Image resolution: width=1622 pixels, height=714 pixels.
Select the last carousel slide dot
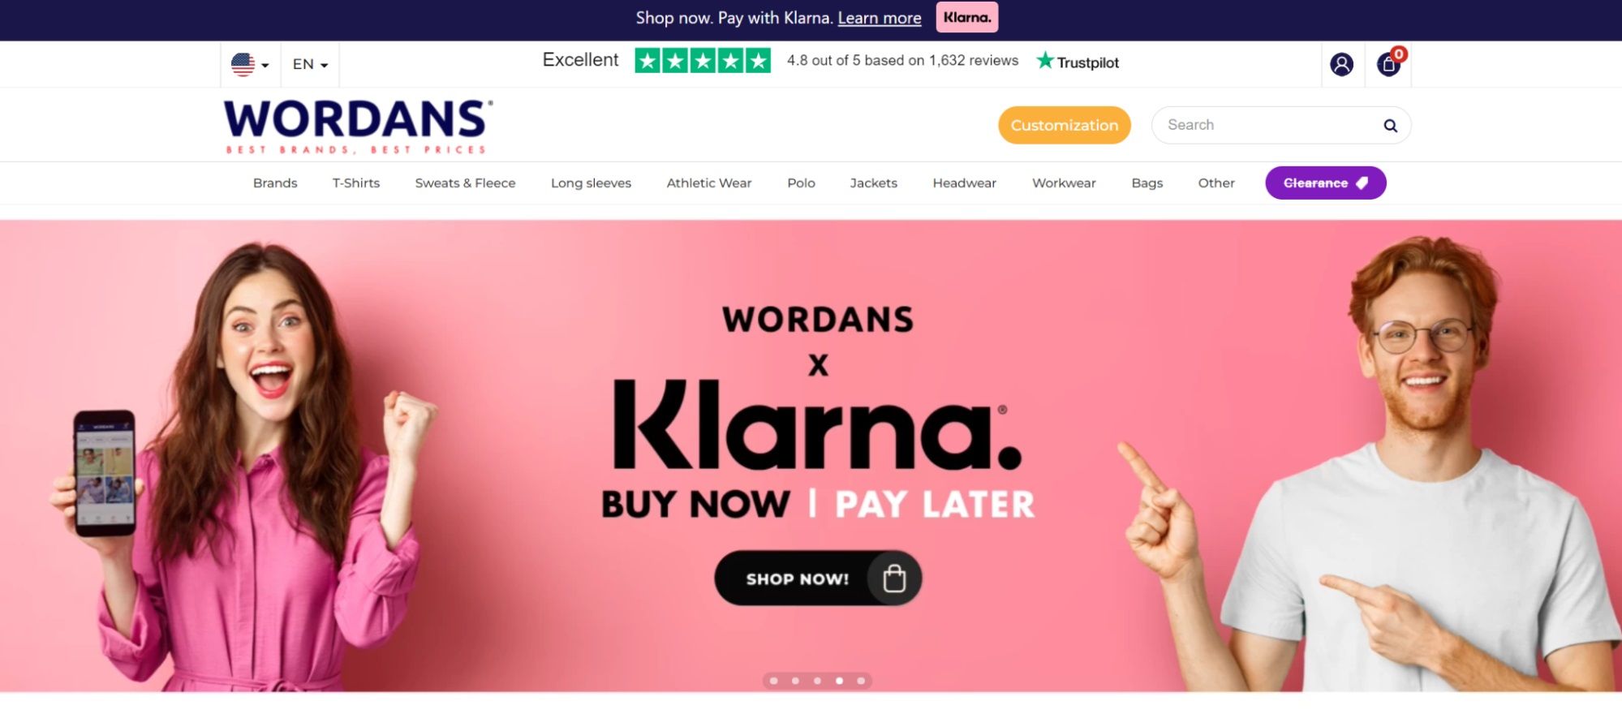point(861,681)
